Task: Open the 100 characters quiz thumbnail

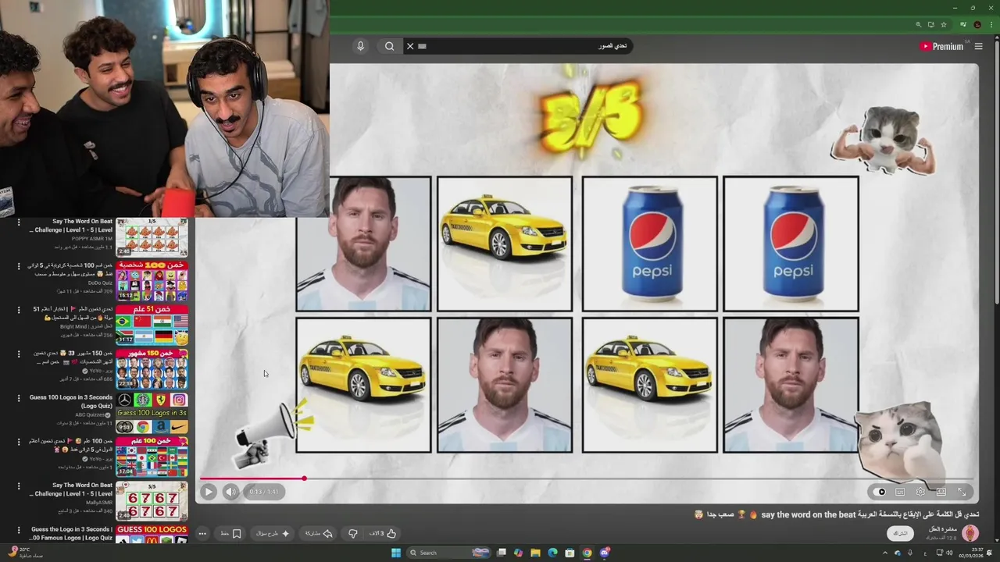Action: click(152, 281)
